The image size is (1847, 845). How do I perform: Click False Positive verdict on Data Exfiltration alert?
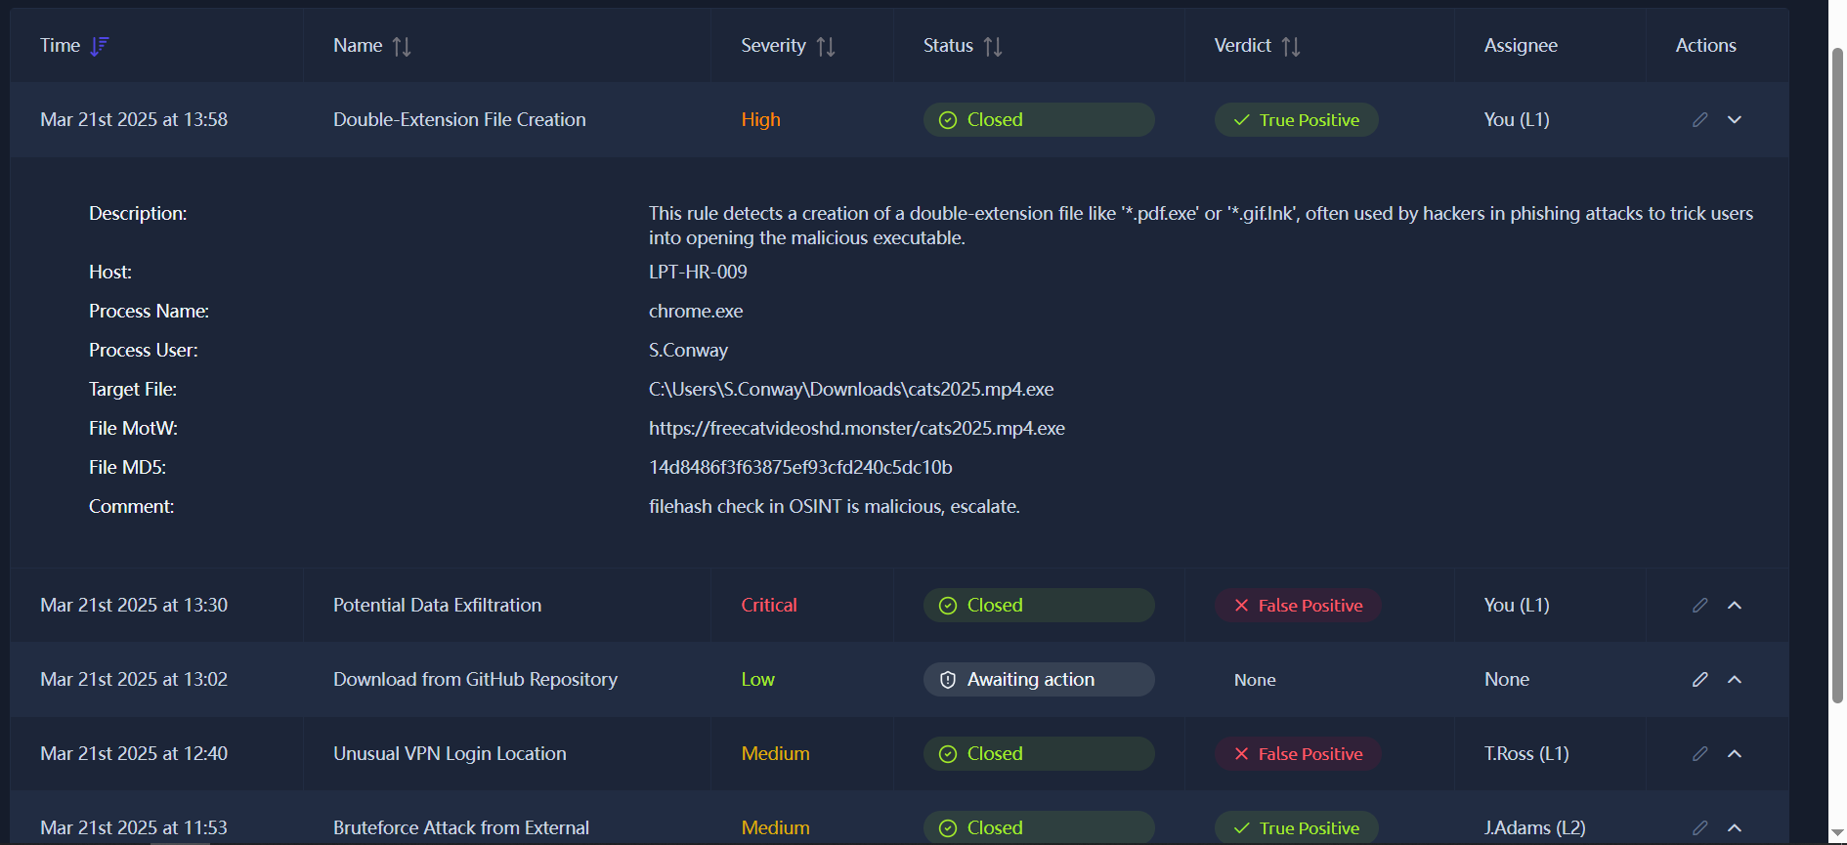[1297, 605]
